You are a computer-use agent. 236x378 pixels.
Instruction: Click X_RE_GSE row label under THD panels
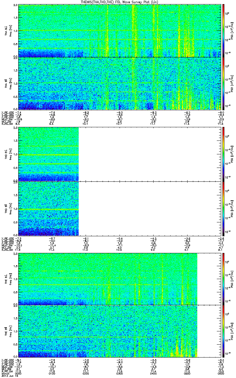(x=8, y=238)
